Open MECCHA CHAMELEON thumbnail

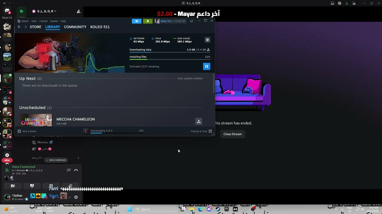coord(36,120)
